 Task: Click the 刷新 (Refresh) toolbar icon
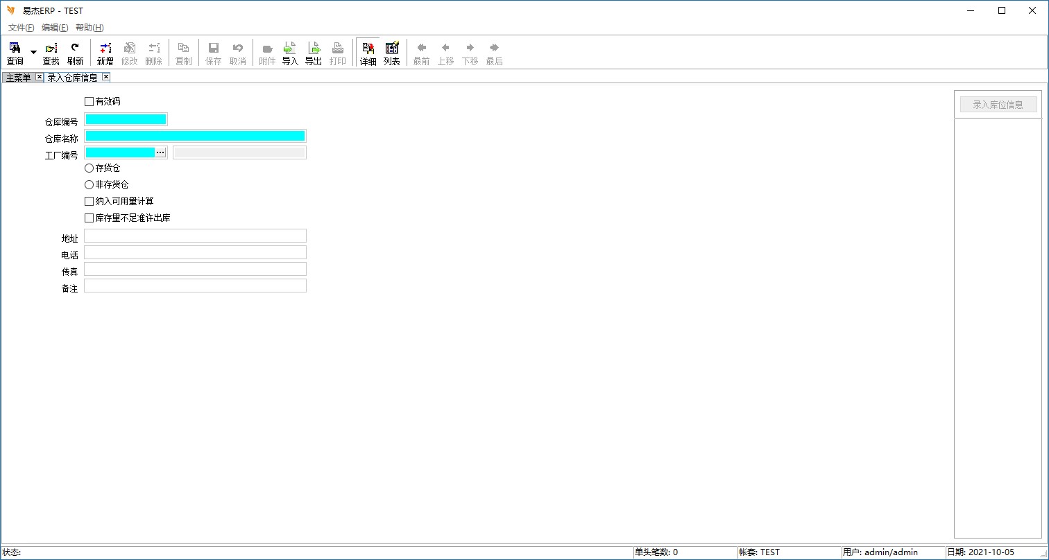pyautogui.click(x=75, y=53)
